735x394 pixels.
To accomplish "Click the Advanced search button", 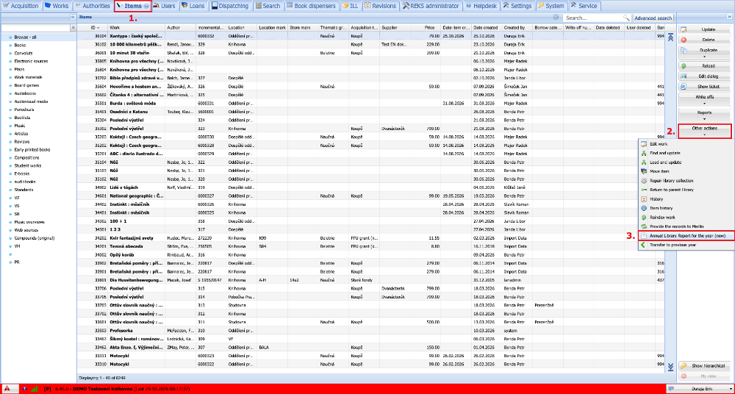I will (653, 18).
